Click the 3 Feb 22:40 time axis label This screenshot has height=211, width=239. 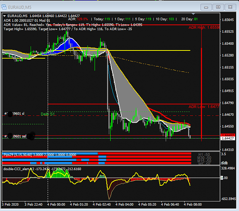[33, 205]
